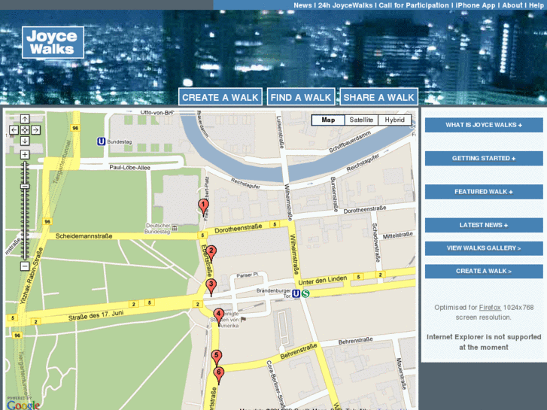Click the Deutscher Bundestag building icon
The width and height of the screenshot is (547, 410).
click(175, 229)
